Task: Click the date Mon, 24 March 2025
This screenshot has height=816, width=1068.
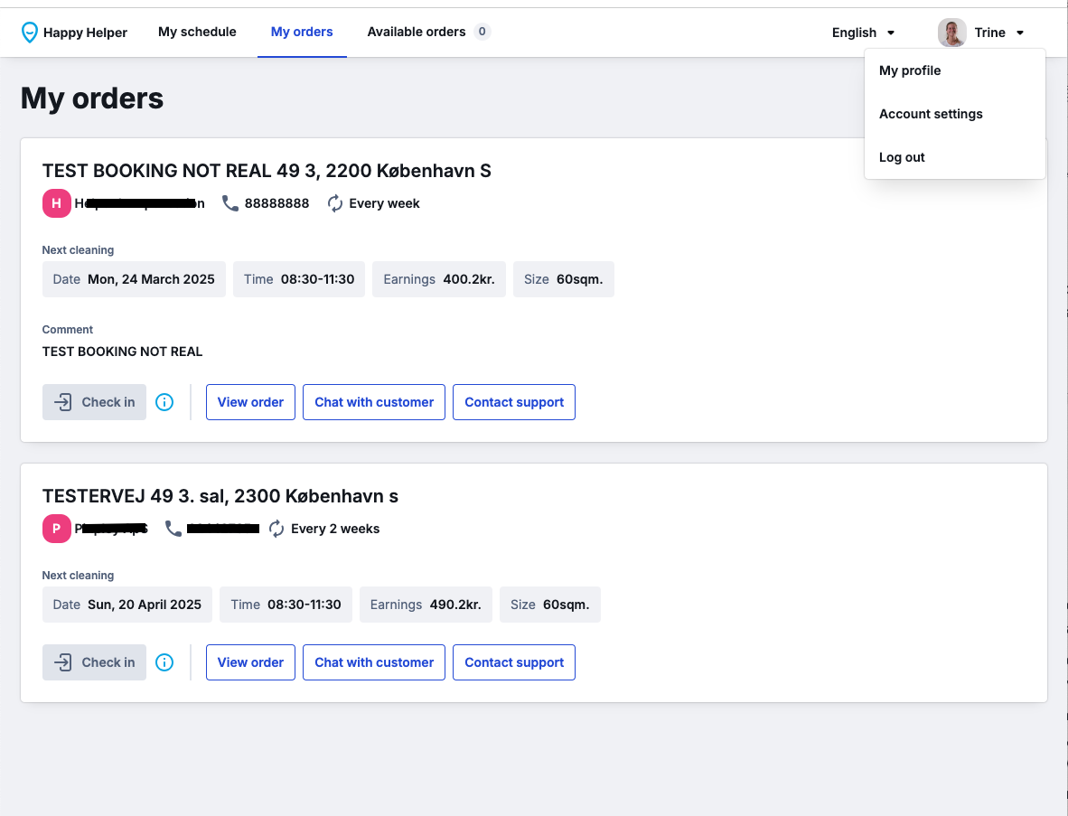Action: 151,279
